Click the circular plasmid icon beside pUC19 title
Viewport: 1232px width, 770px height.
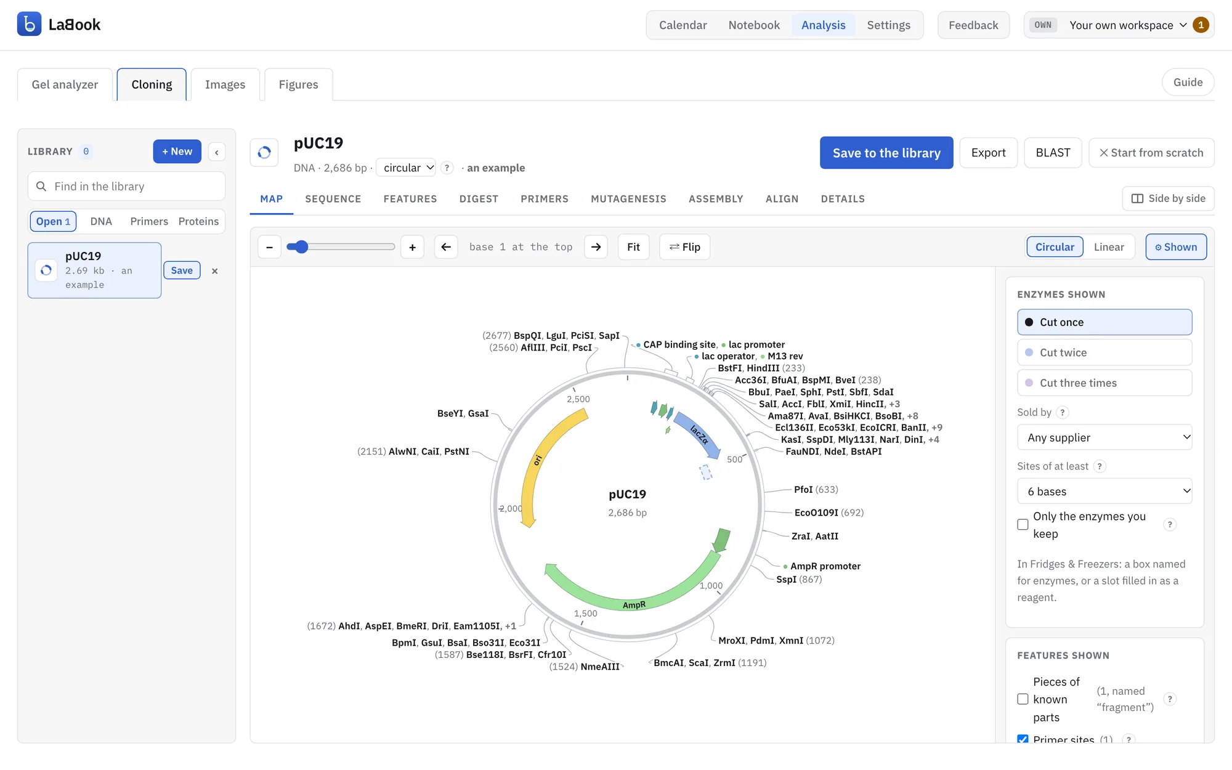tap(264, 152)
